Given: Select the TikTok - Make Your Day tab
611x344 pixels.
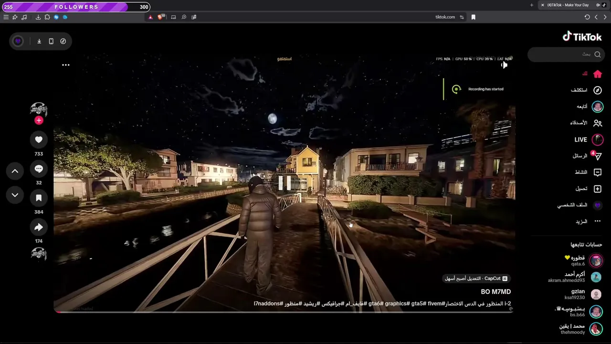Looking at the screenshot, I should pos(573,5).
